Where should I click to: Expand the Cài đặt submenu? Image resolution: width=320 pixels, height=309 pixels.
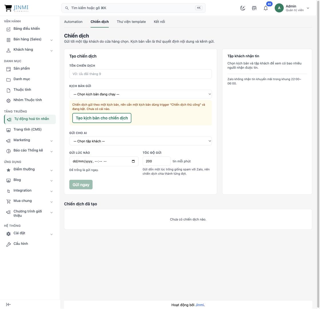pyautogui.click(x=51, y=234)
